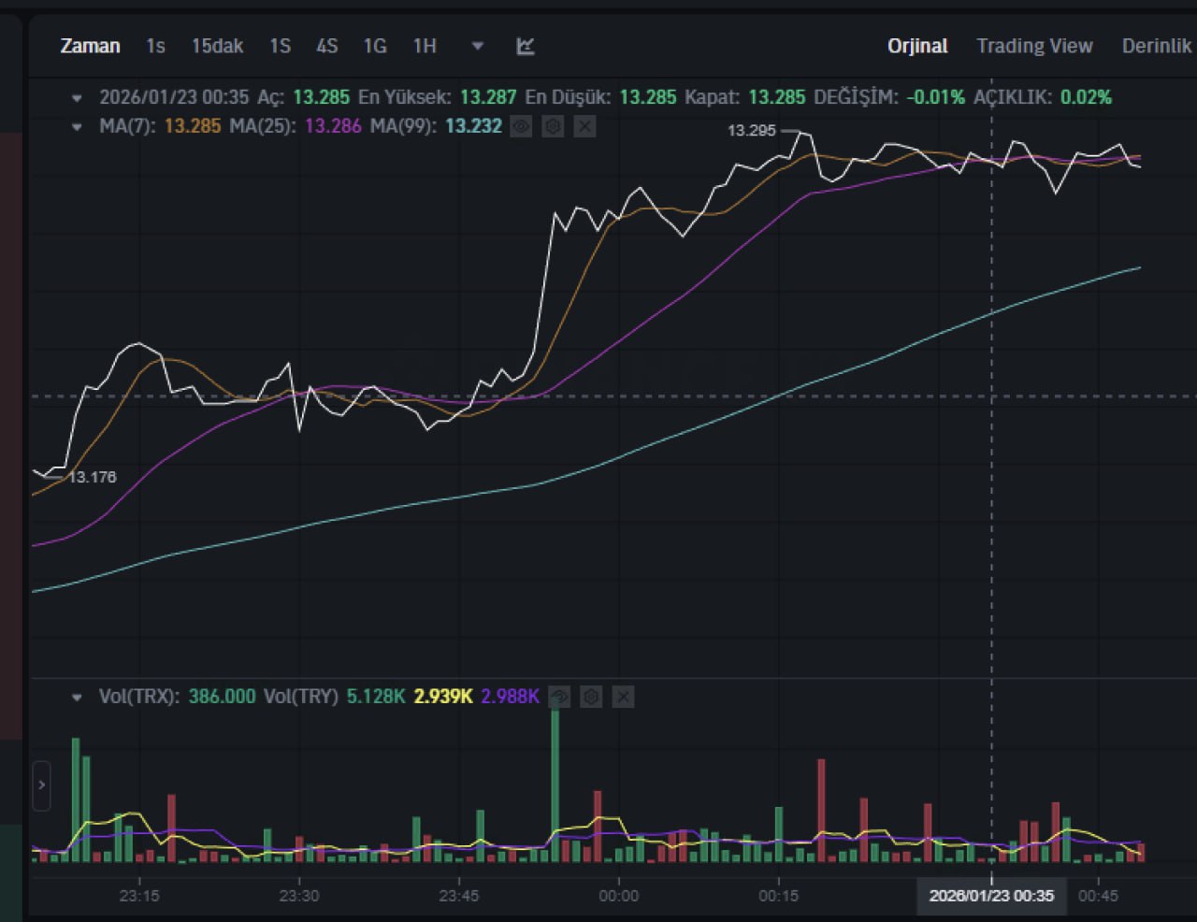The height and width of the screenshot is (922, 1197).
Task: Toggle volume indicator visibility eye icon
Action: tap(559, 697)
